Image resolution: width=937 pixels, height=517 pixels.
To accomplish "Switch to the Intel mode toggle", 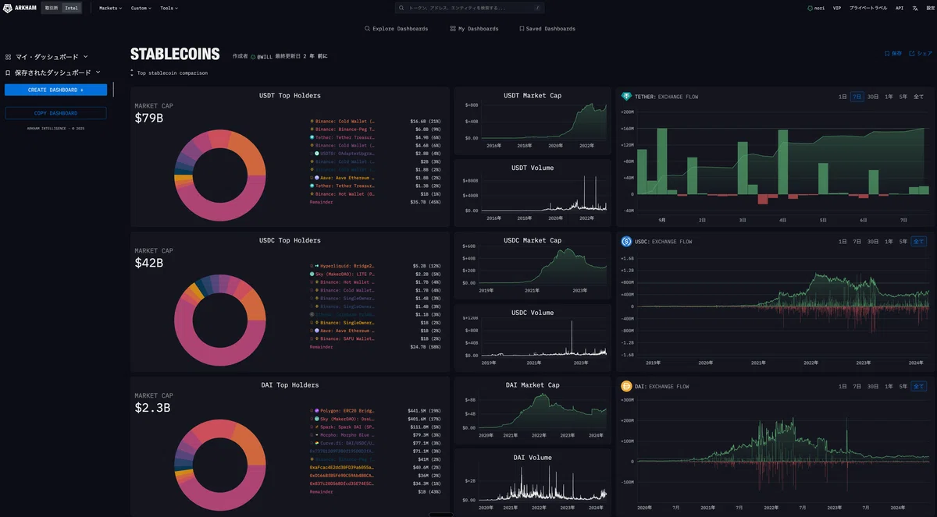I will 71,8.
